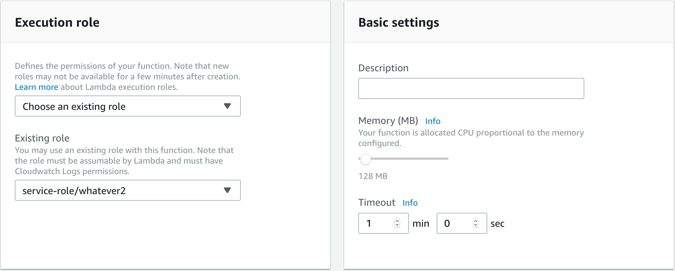Click the triangle arrow beside service-role/whatever2
The height and width of the screenshot is (271, 675).
coord(227,190)
